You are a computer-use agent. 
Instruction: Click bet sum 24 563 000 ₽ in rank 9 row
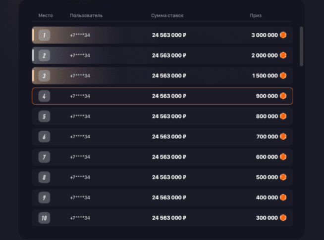coord(169,198)
